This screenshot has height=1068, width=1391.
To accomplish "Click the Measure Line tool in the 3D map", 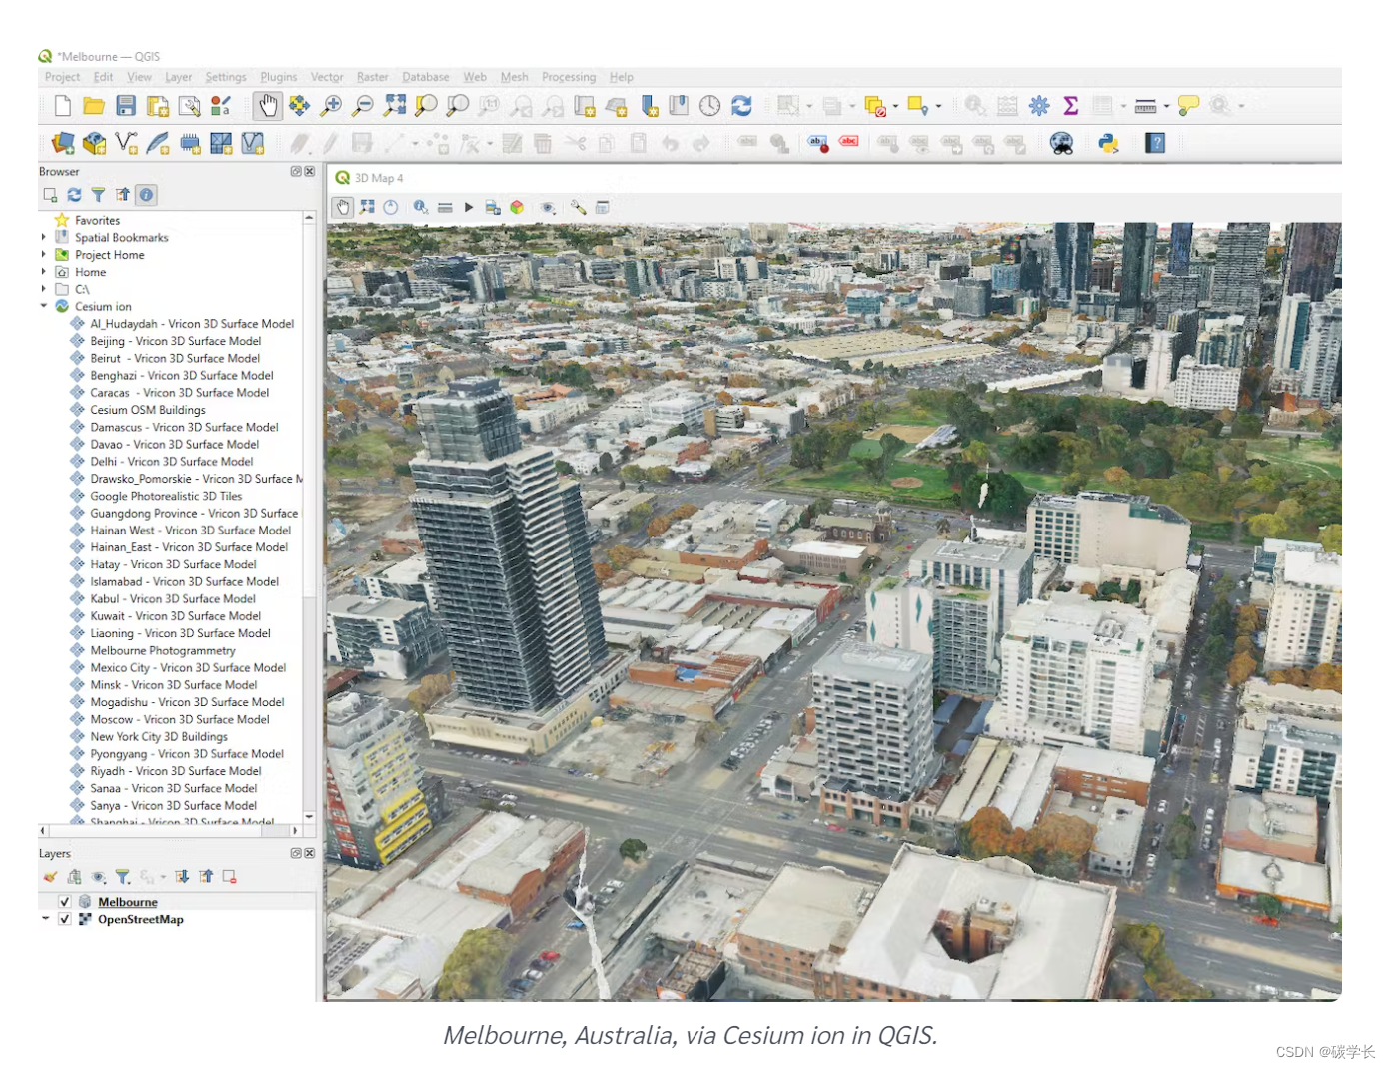I will coord(445,207).
